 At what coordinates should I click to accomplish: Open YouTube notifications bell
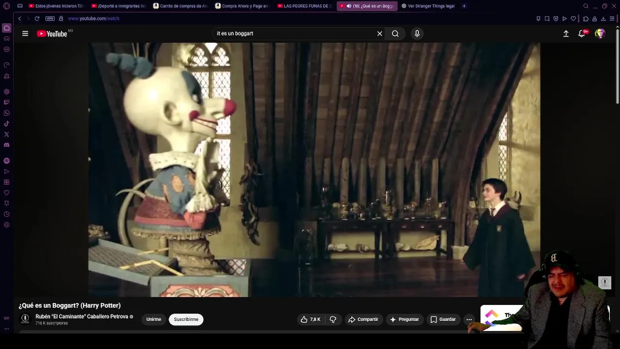(x=582, y=33)
